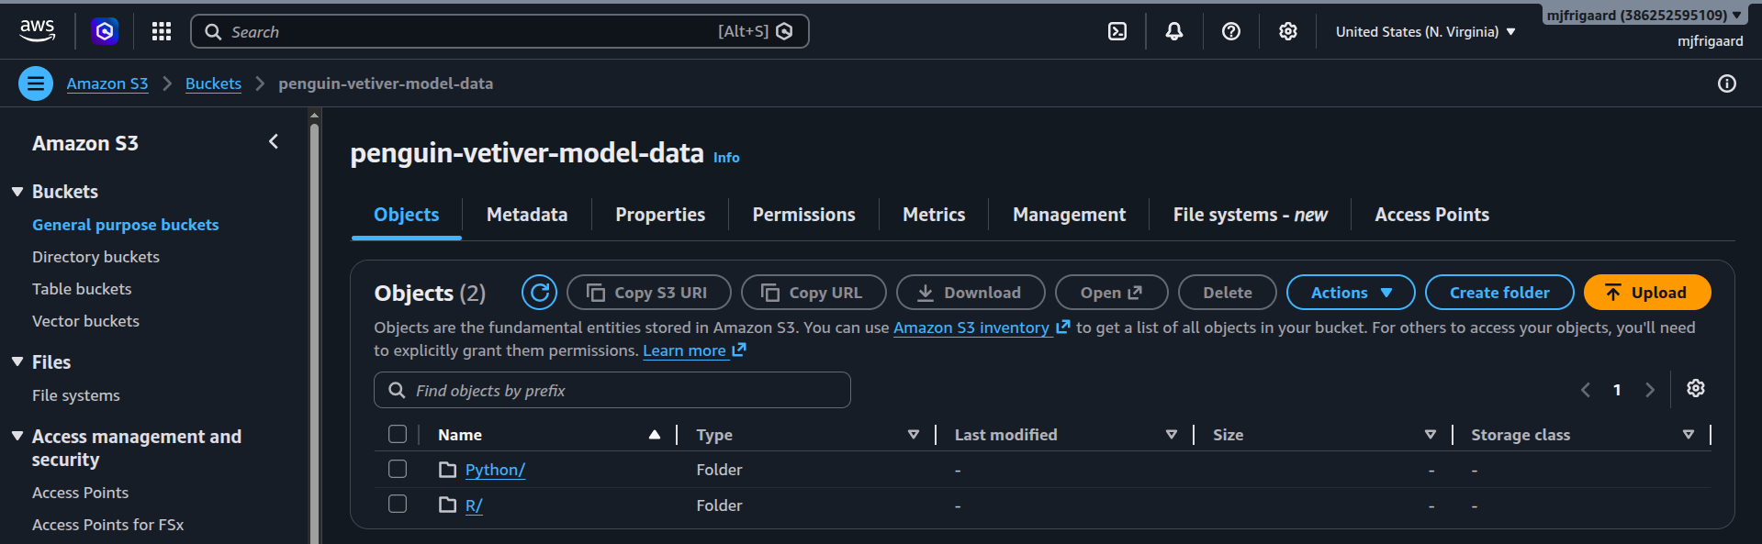Open Directory buckets in sidebar

pos(95,257)
